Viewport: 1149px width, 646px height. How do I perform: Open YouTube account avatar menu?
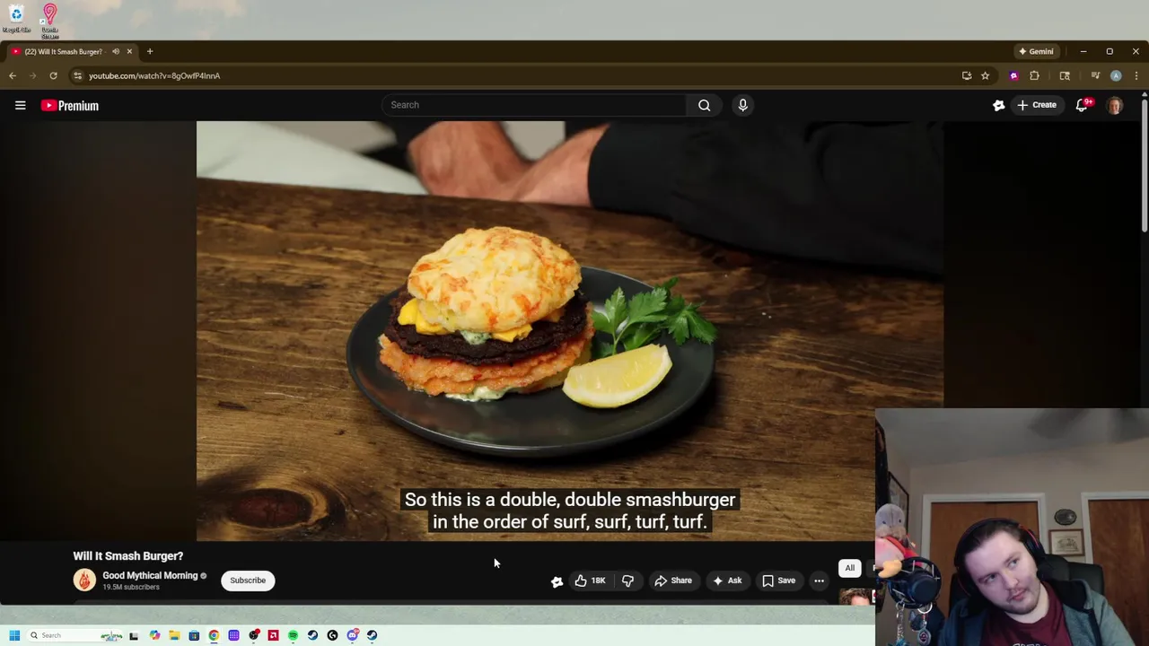(x=1115, y=105)
